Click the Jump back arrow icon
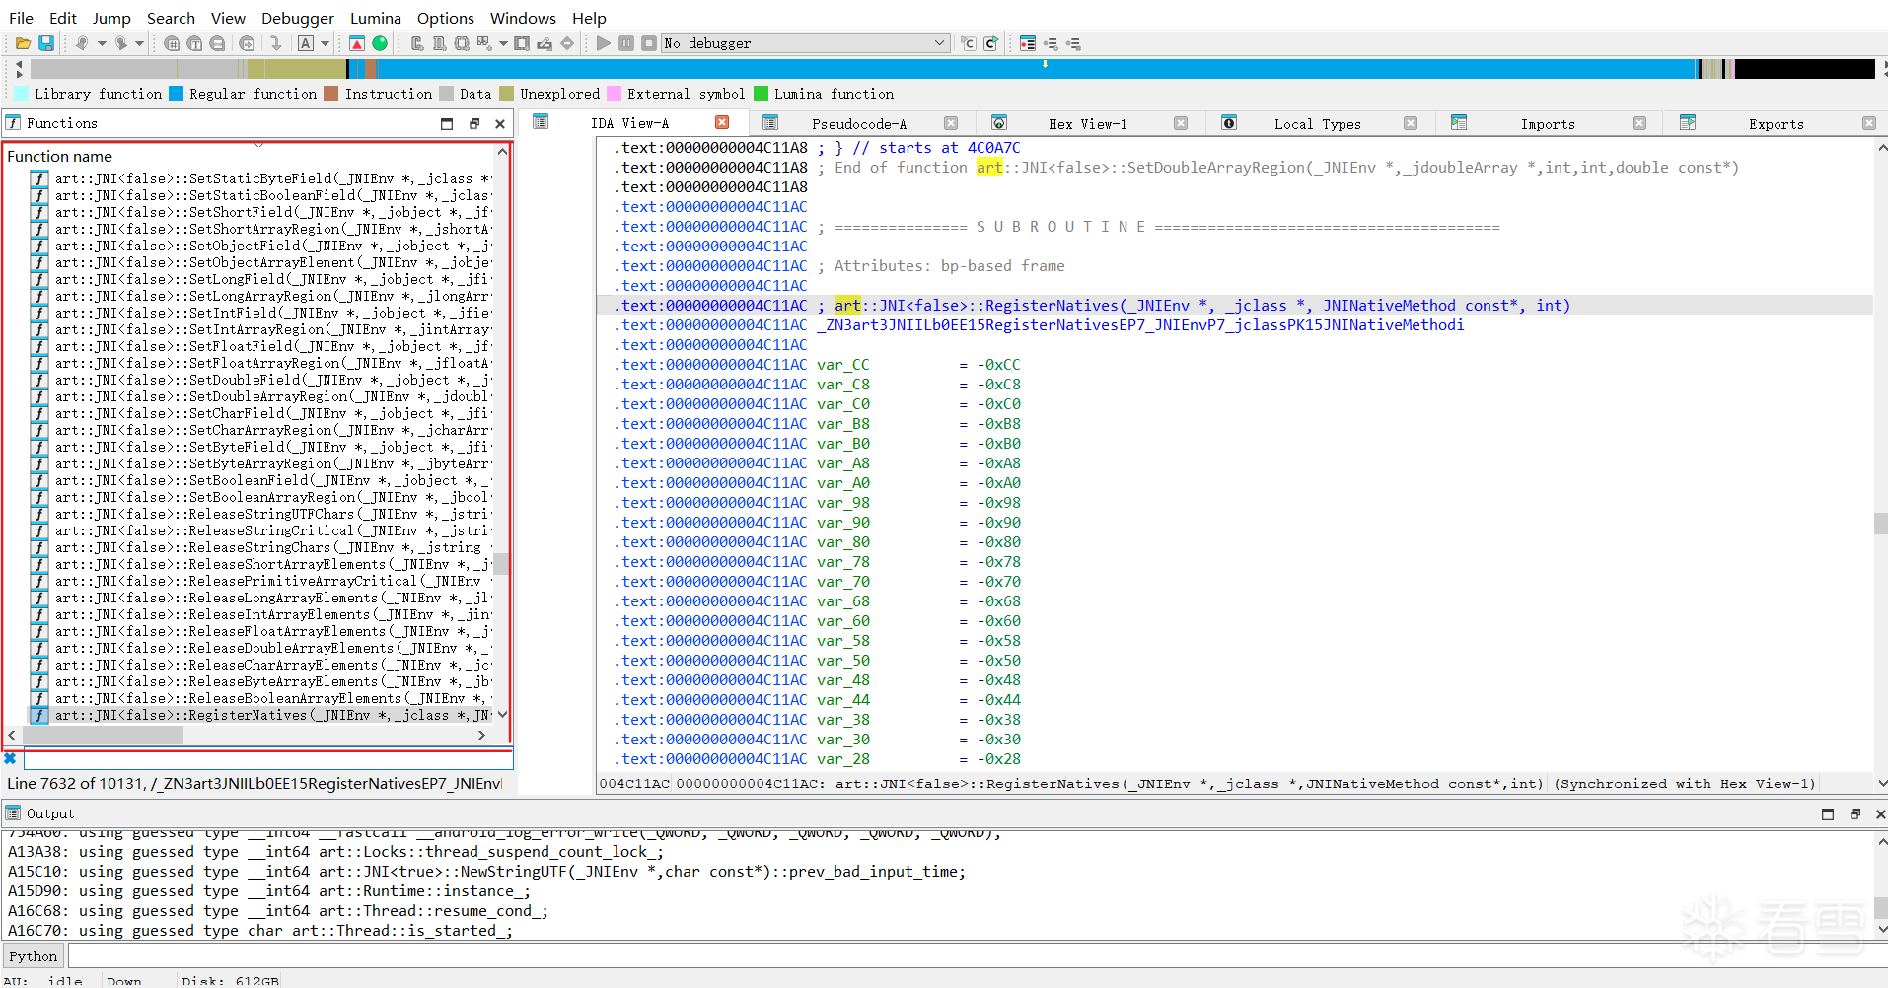 (x=82, y=43)
